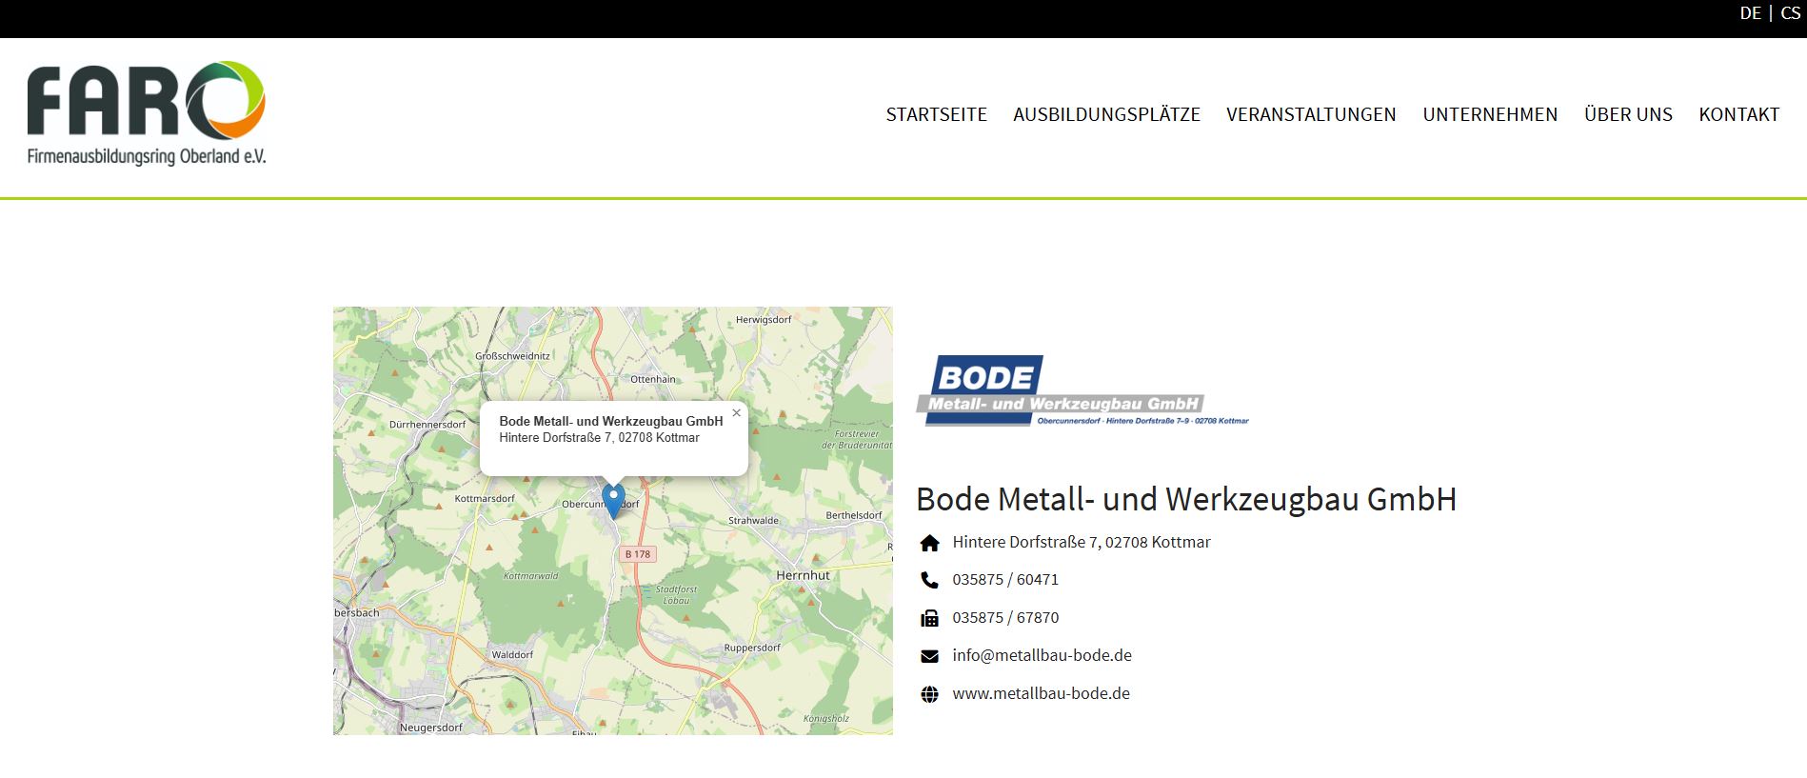This screenshot has height=778, width=1807.
Task: Click Walddorf label on the map
Action: (512, 655)
